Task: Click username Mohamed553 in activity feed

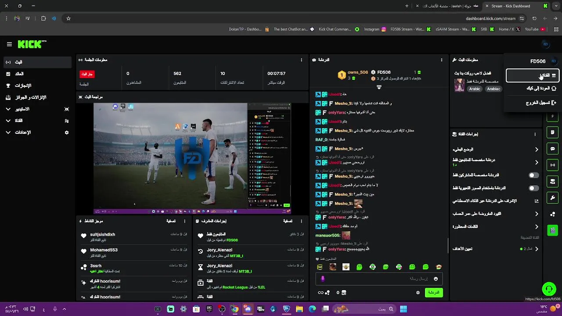Action: [x=104, y=250]
